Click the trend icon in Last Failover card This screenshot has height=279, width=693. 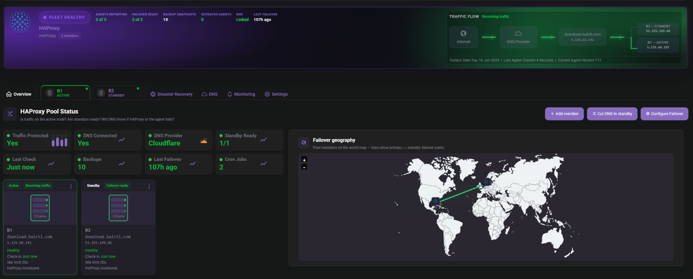193,164
